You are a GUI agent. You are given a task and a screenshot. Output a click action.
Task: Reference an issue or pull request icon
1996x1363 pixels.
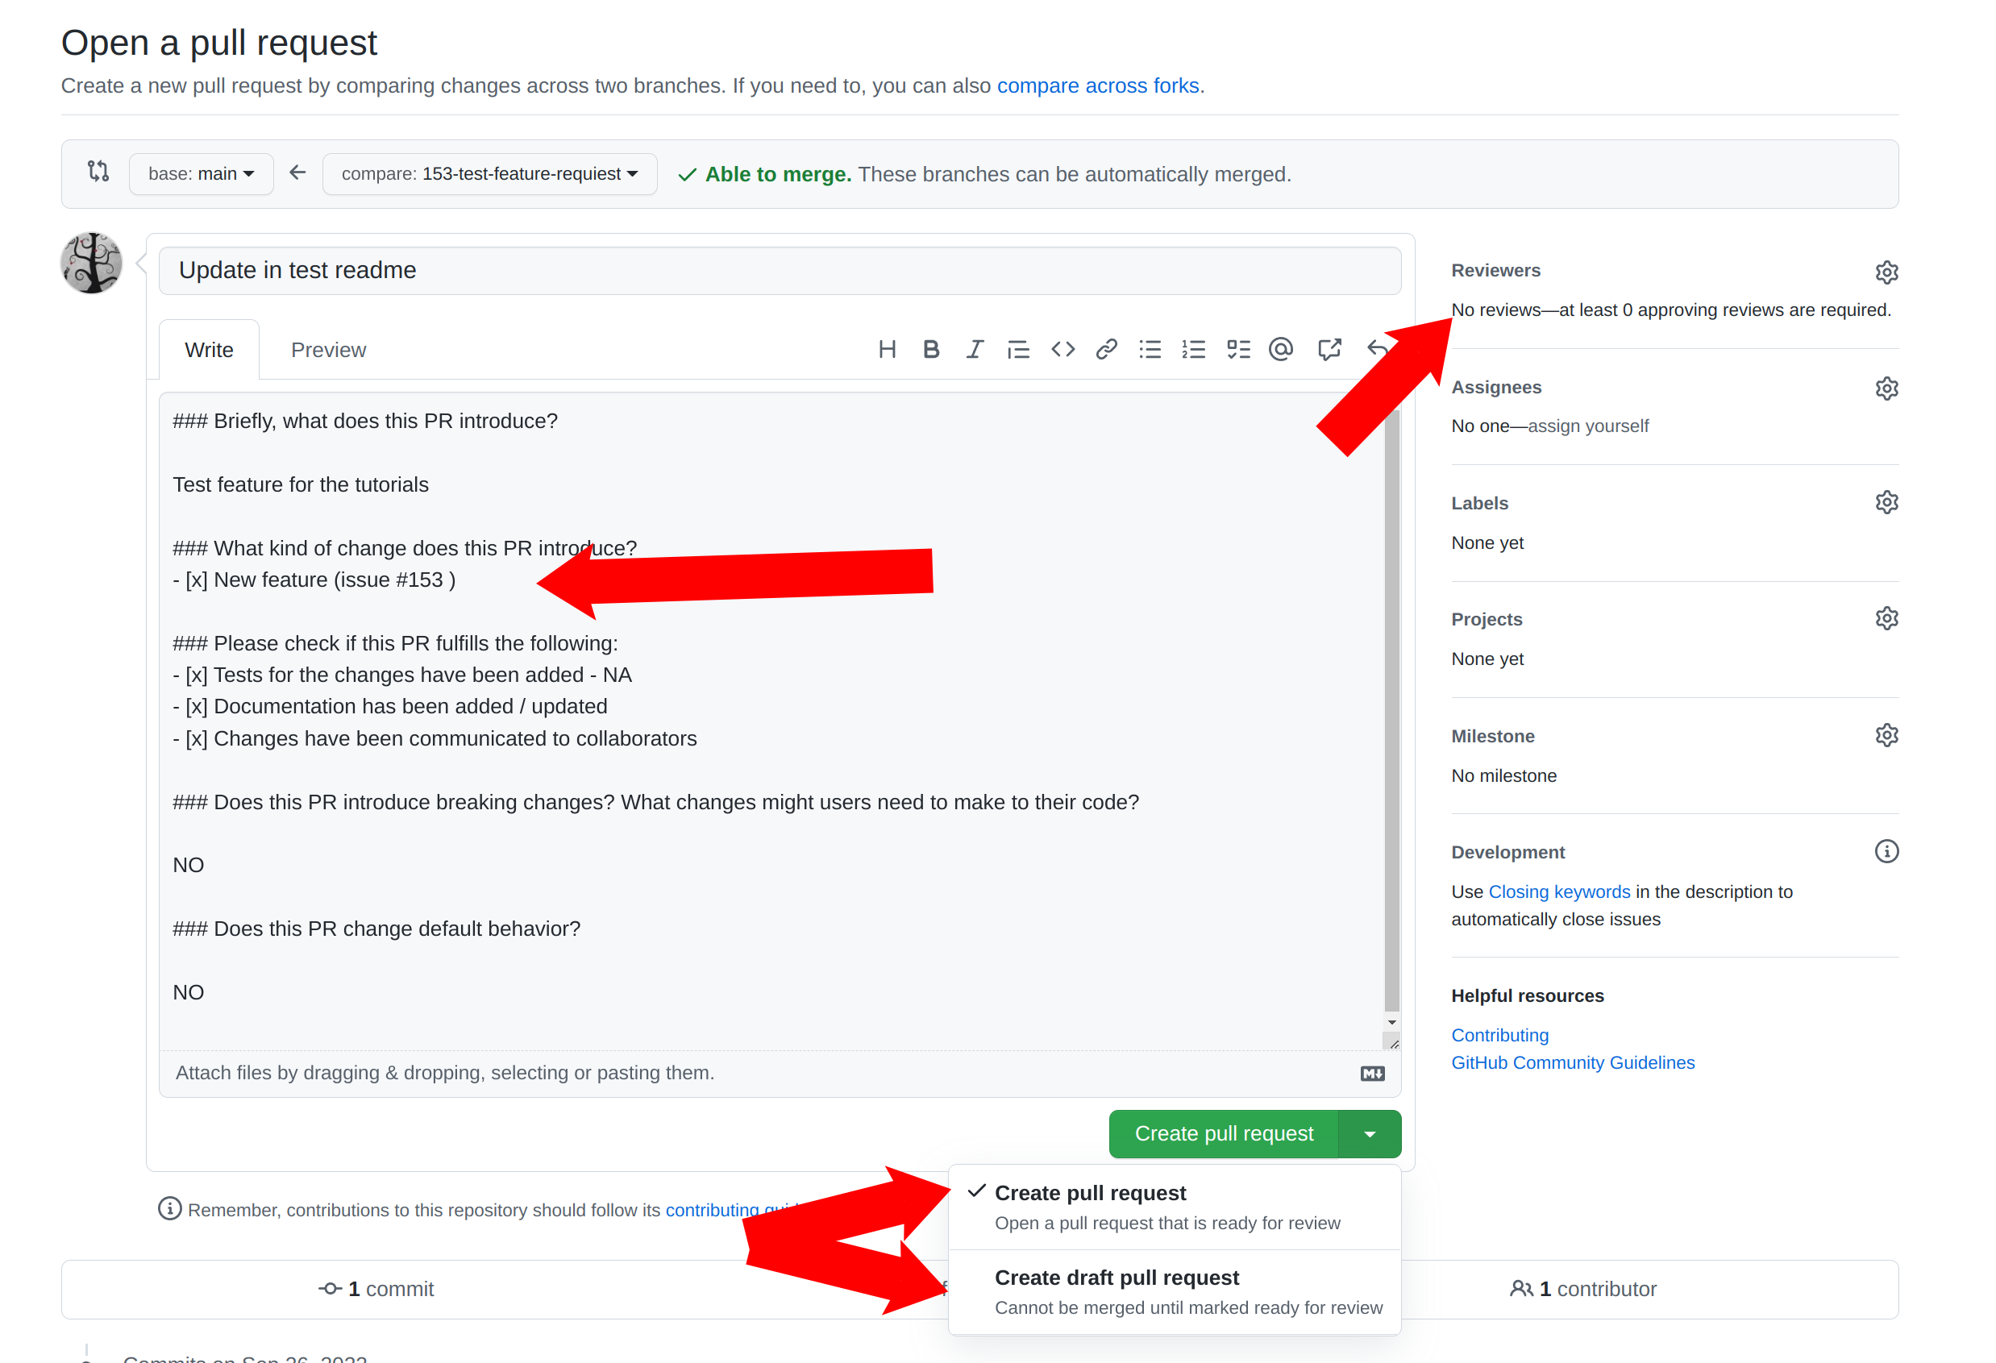[1329, 350]
